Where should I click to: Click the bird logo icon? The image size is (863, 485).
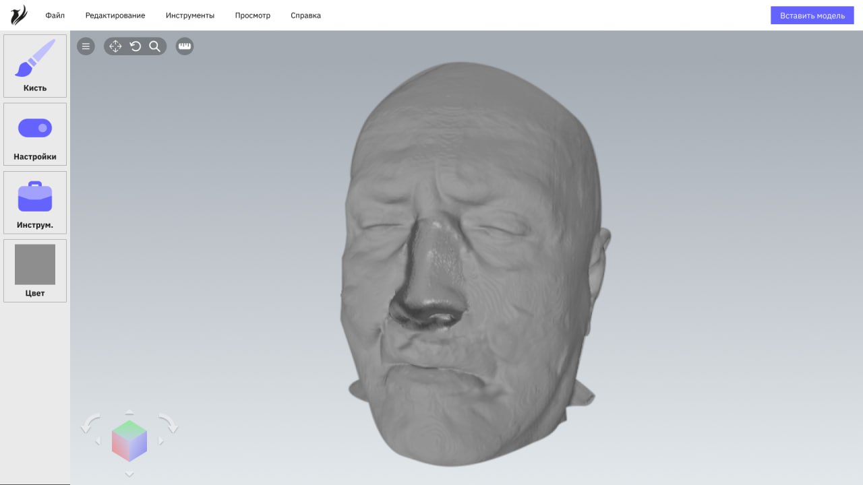pyautogui.click(x=20, y=15)
